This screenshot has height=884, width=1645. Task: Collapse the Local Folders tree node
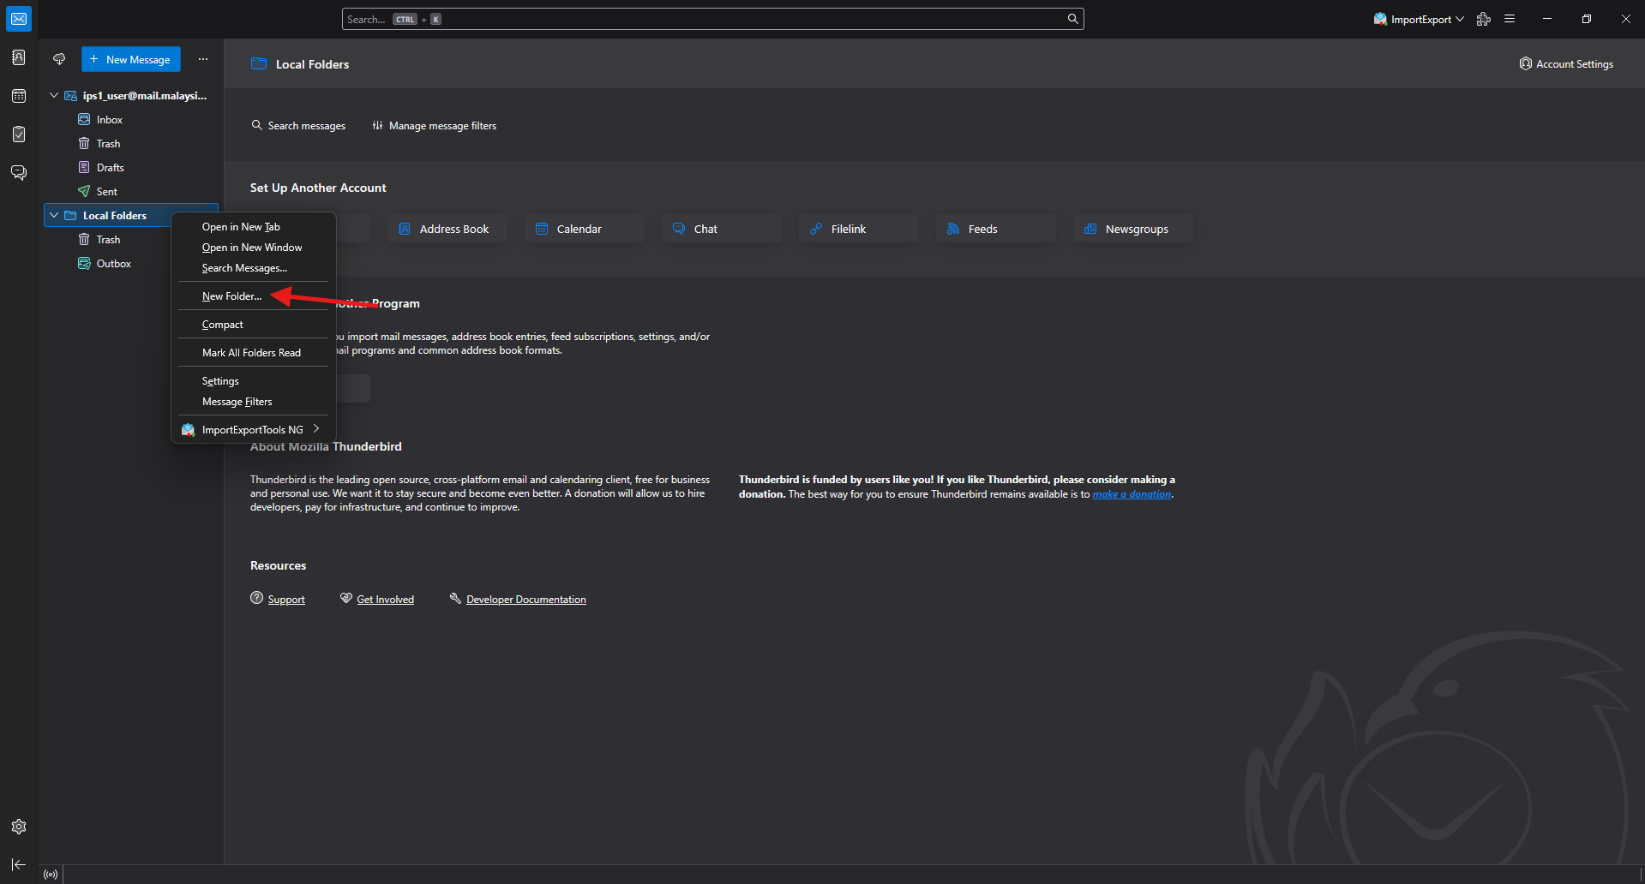54,216
